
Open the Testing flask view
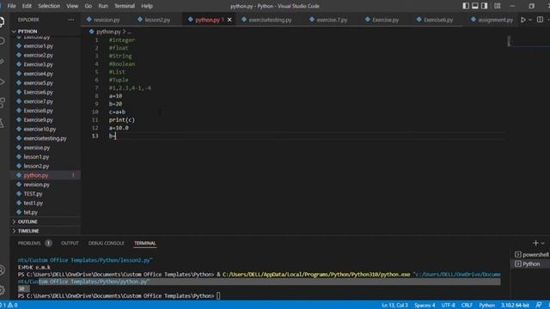2,123
